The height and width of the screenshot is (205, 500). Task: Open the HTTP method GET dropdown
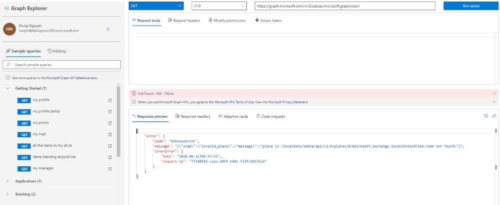[156, 6]
